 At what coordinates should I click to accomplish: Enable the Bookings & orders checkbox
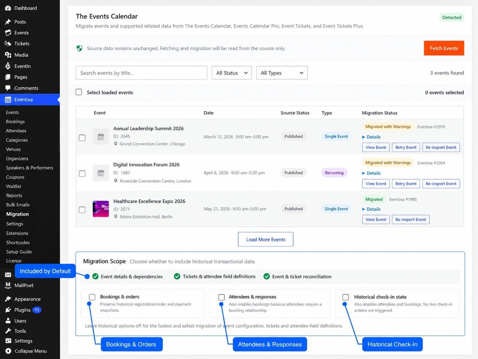(x=92, y=297)
